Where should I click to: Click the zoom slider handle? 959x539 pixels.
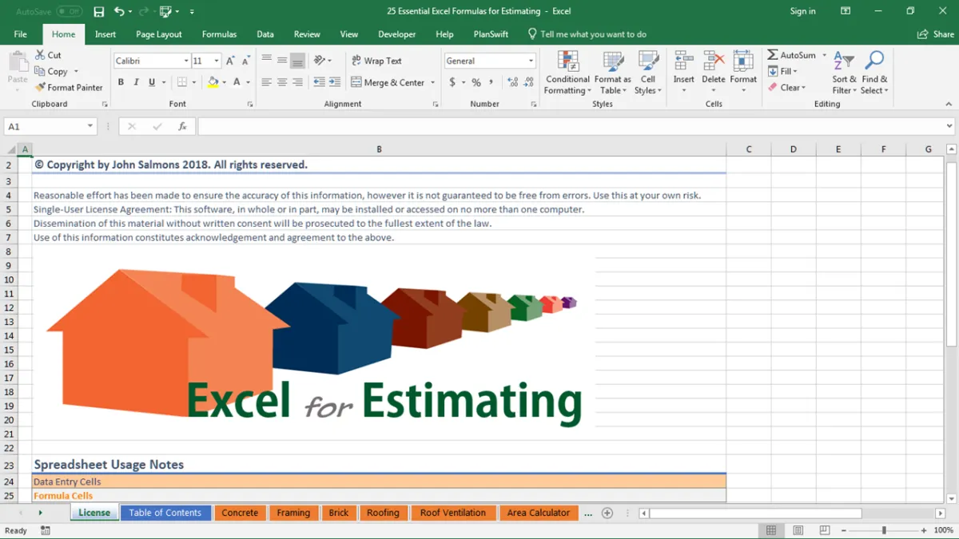tap(884, 530)
